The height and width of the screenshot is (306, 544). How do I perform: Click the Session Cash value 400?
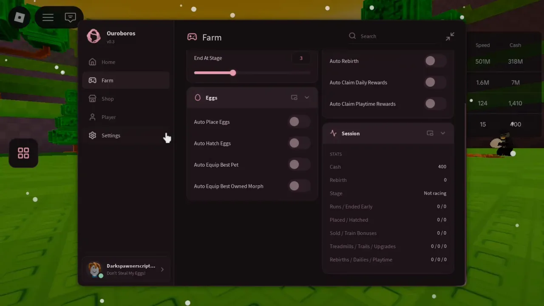[442, 167]
